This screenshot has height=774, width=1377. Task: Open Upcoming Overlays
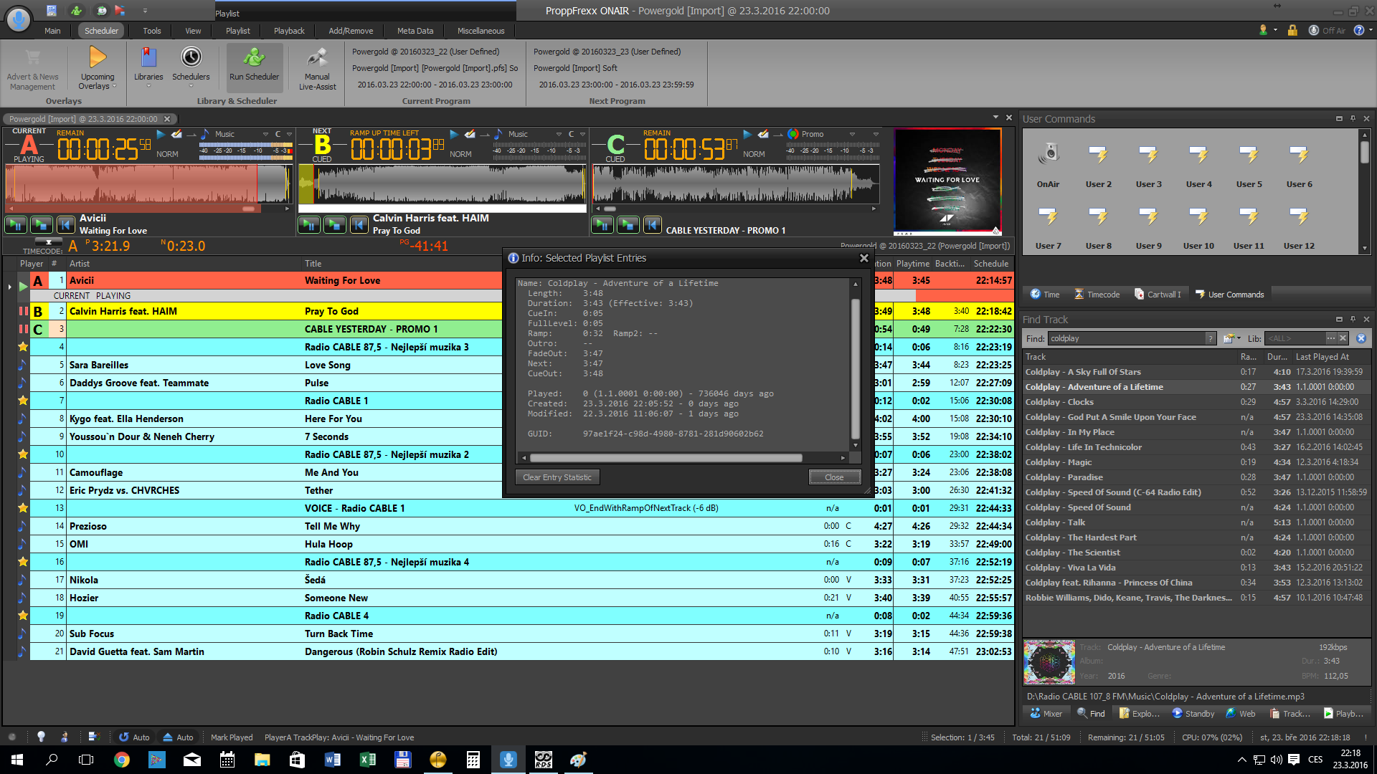click(98, 69)
